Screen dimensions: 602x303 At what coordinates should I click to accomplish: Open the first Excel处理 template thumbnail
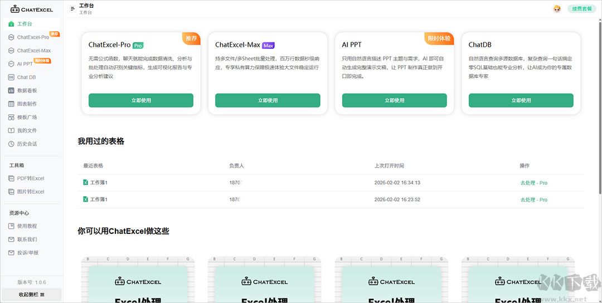(138, 280)
